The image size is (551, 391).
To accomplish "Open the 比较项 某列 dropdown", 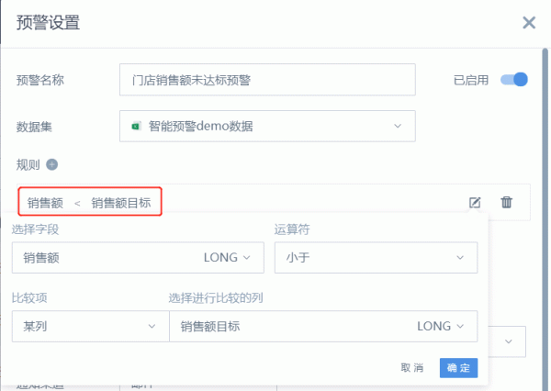I will coord(90,326).
